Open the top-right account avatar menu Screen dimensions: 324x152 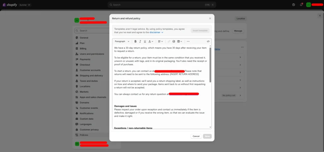tap(308, 5)
